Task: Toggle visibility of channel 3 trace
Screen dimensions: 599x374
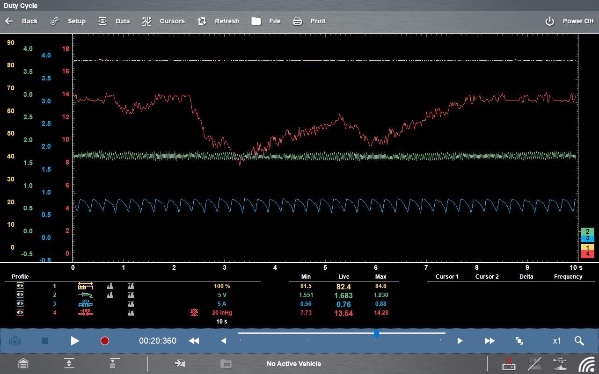Action: coord(20,304)
